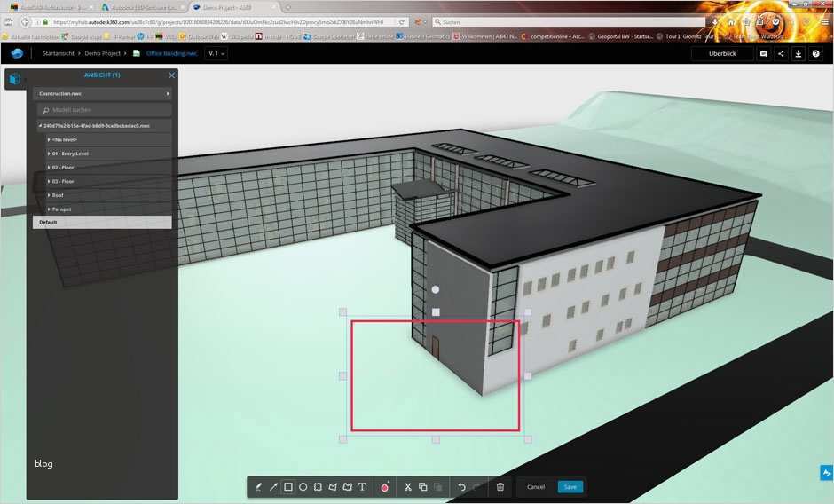Delete markup with the trash icon

click(500, 487)
